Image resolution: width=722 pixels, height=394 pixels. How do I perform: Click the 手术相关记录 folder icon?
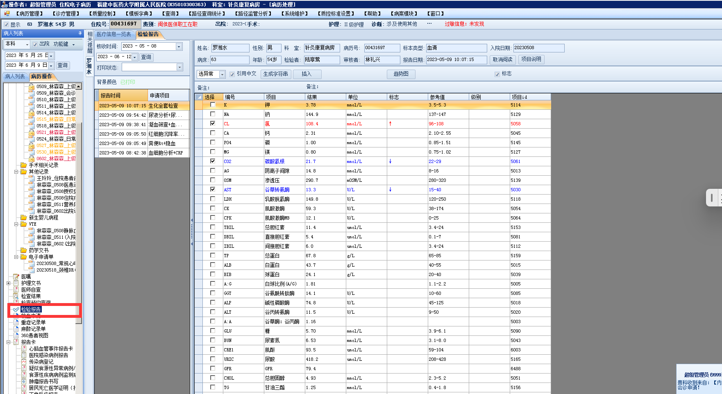(x=24, y=165)
